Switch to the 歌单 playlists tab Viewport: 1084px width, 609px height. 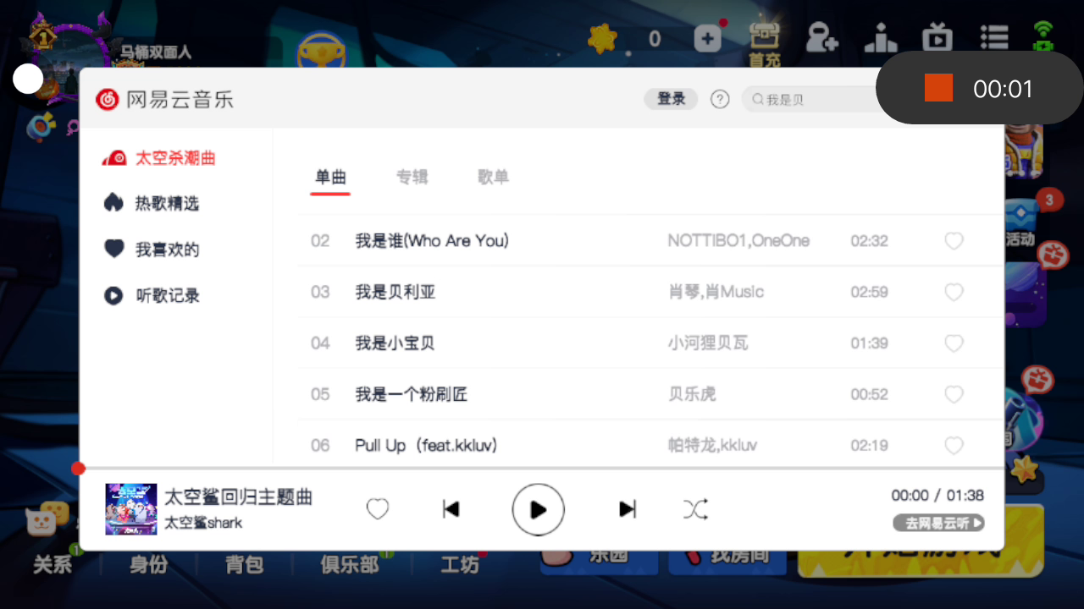[x=494, y=177]
